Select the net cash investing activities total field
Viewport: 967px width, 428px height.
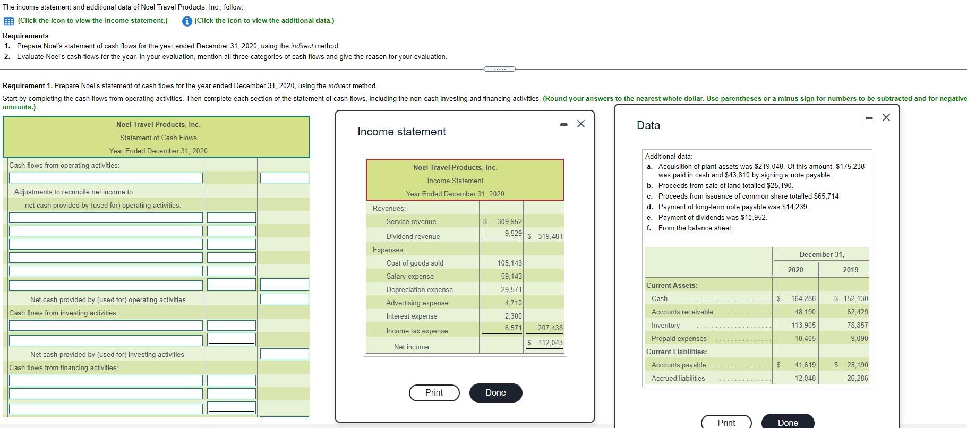[285, 354]
